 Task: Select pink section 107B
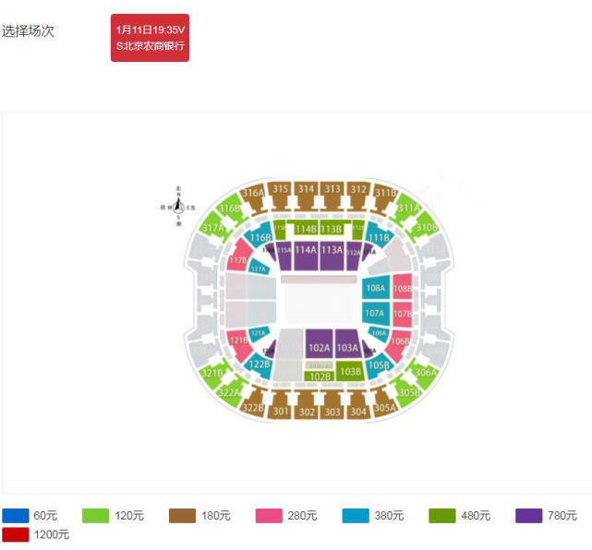click(402, 315)
